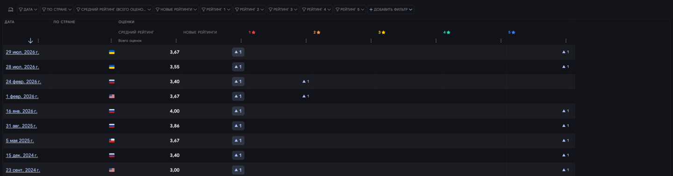This screenshot has height=176, width=673.
Task: Click the yellow 3-star column header
Action: 382,32
